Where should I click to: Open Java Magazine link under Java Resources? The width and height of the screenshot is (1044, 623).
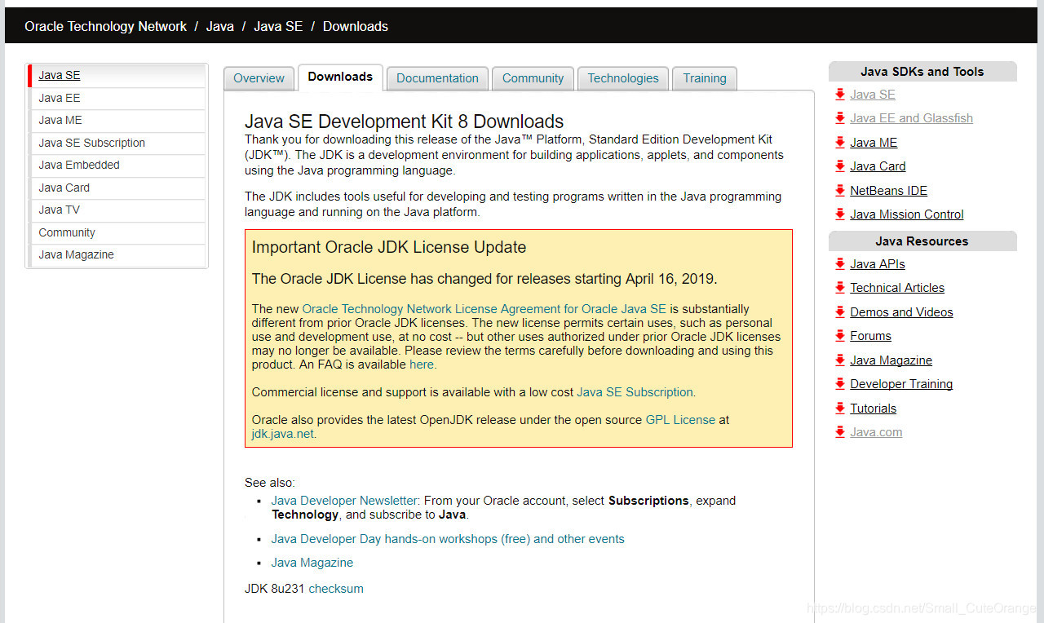click(891, 360)
